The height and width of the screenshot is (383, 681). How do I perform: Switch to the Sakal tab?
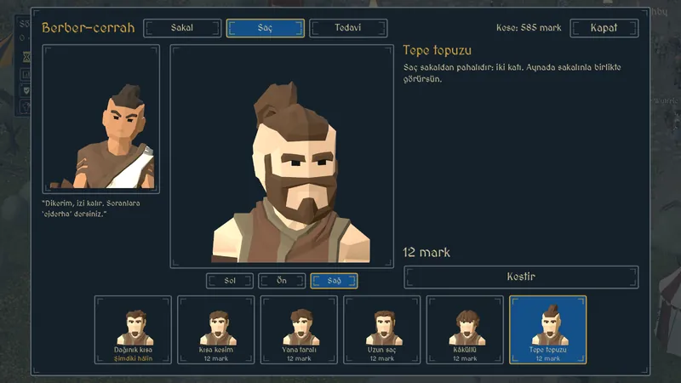pos(182,28)
